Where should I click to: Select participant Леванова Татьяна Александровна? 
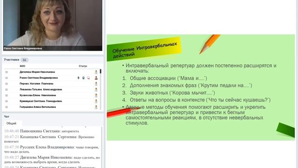[41, 90]
